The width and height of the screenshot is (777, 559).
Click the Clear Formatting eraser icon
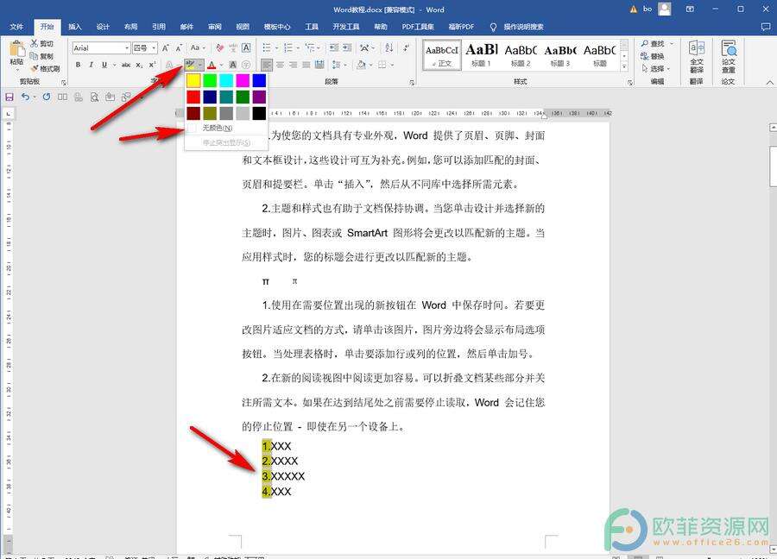point(219,48)
